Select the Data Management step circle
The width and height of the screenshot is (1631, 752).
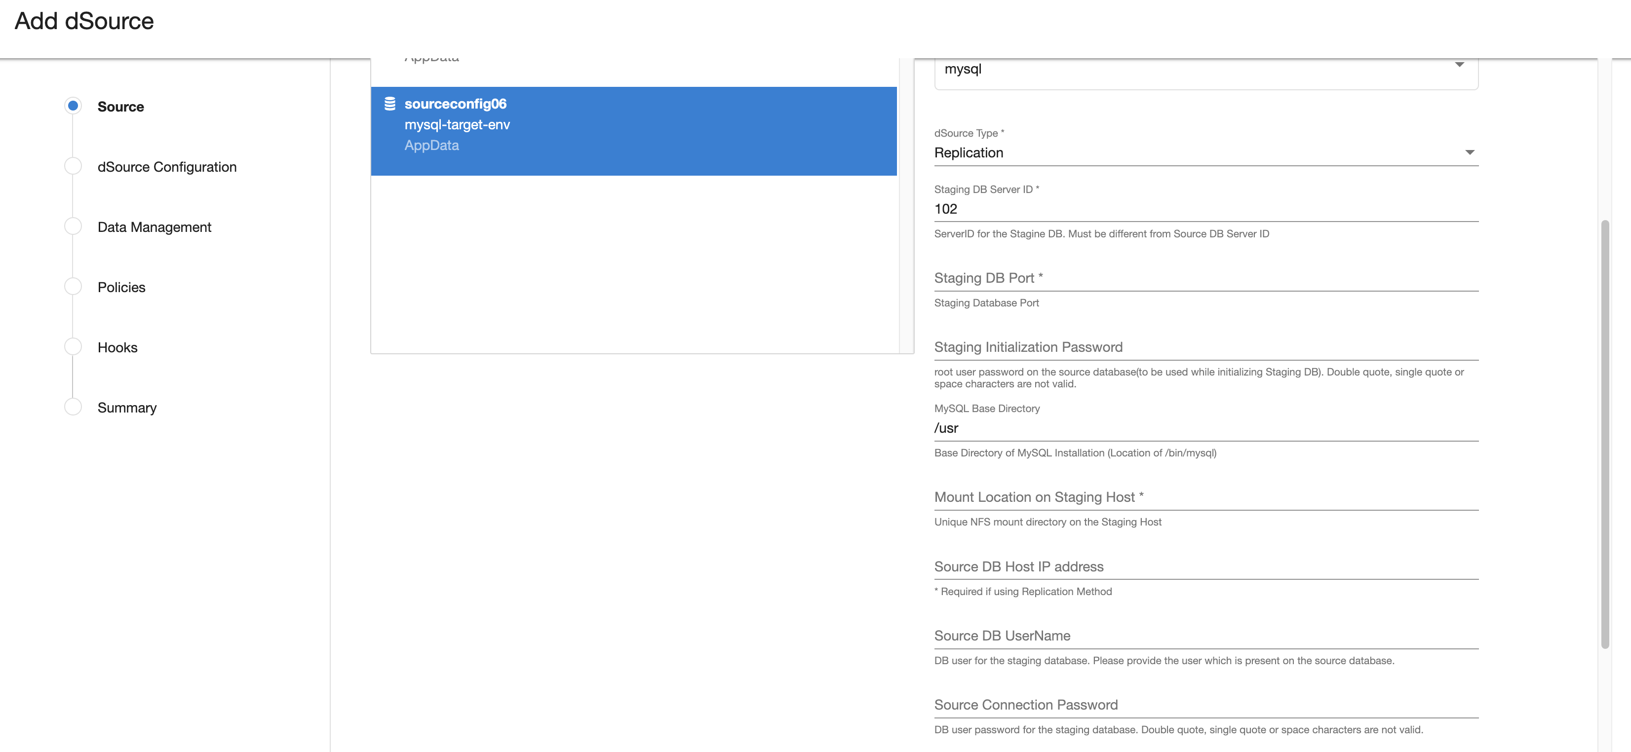click(x=73, y=226)
